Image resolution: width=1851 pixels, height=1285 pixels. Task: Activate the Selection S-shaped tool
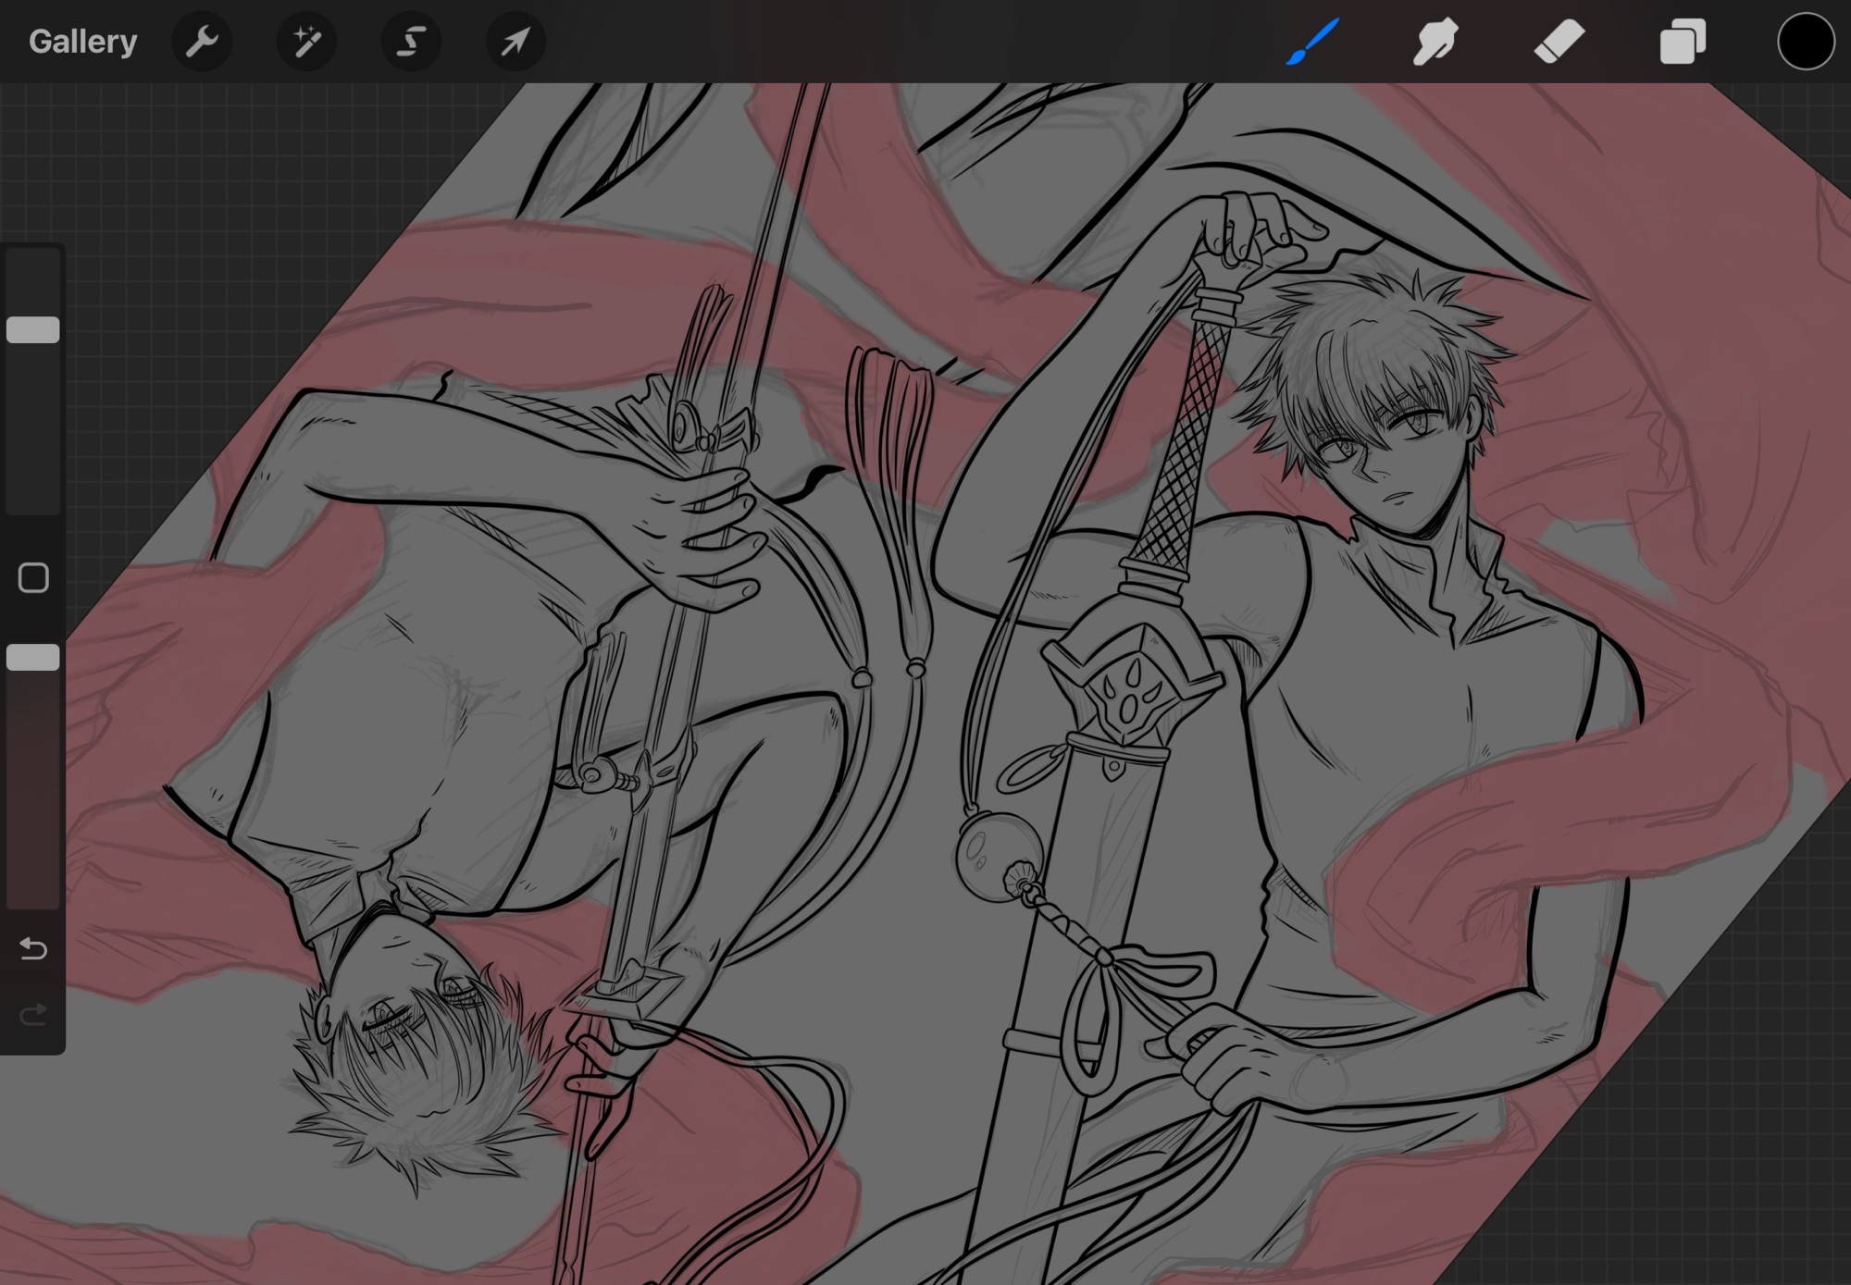411,42
